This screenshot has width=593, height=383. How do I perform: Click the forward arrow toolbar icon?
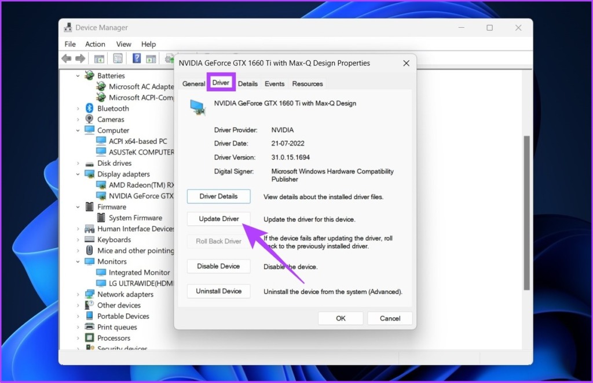pos(80,58)
